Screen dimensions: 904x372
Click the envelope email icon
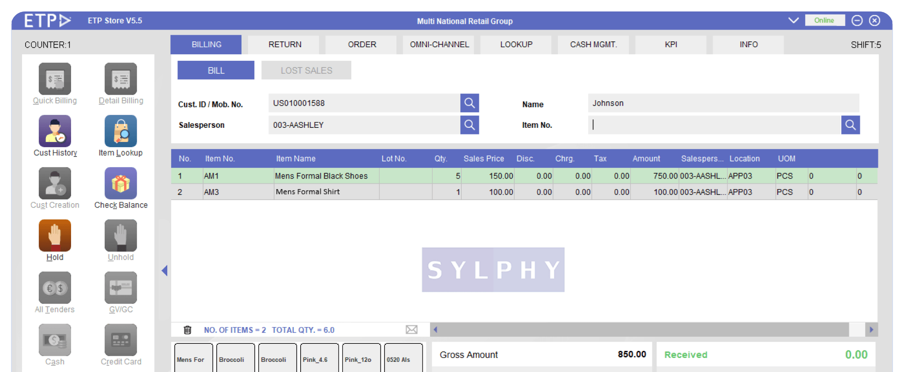411,330
